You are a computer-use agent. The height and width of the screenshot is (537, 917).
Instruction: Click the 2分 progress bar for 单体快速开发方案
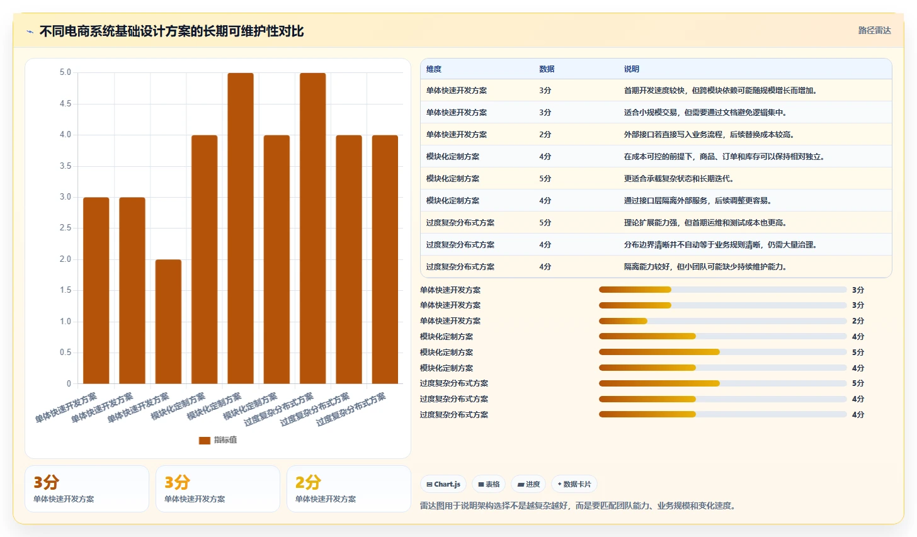pyautogui.click(x=723, y=321)
